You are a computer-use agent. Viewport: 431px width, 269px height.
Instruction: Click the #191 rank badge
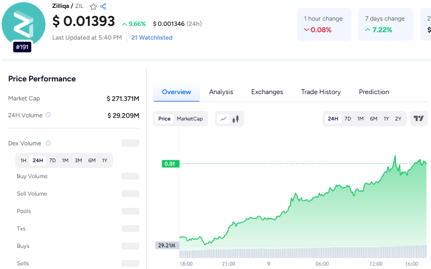coord(22,47)
